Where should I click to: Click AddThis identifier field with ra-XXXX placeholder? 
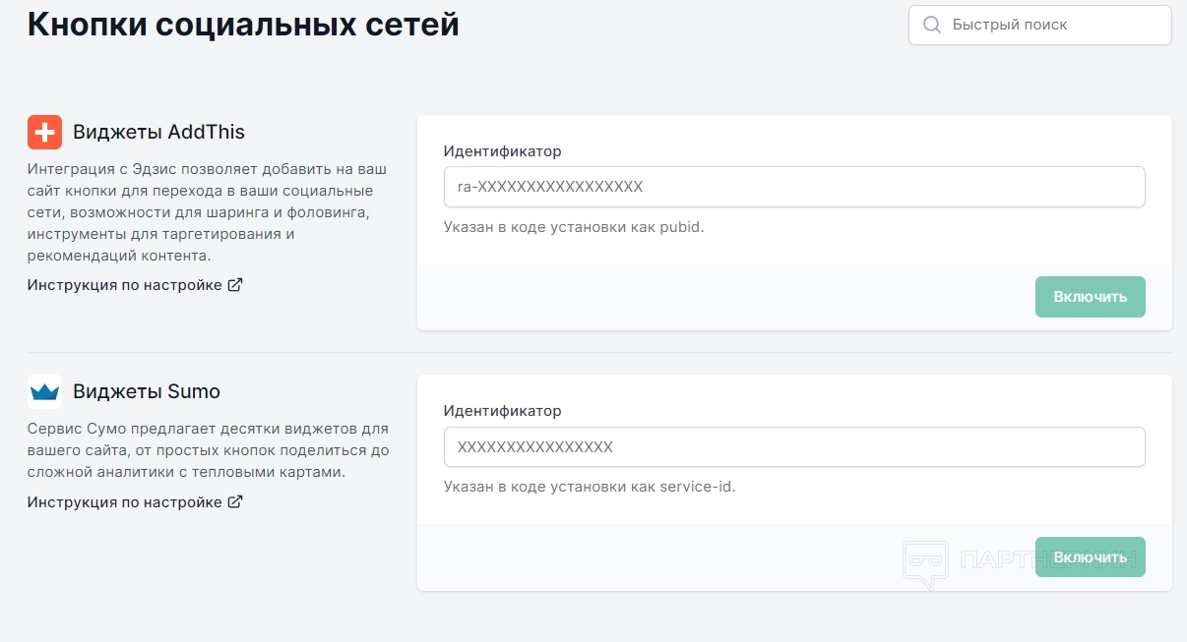click(x=794, y=187)
